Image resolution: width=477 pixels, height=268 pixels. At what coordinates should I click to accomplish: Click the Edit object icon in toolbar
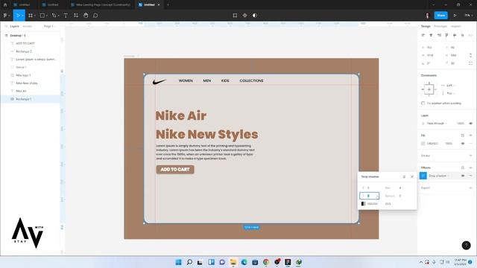pos(235,15)
